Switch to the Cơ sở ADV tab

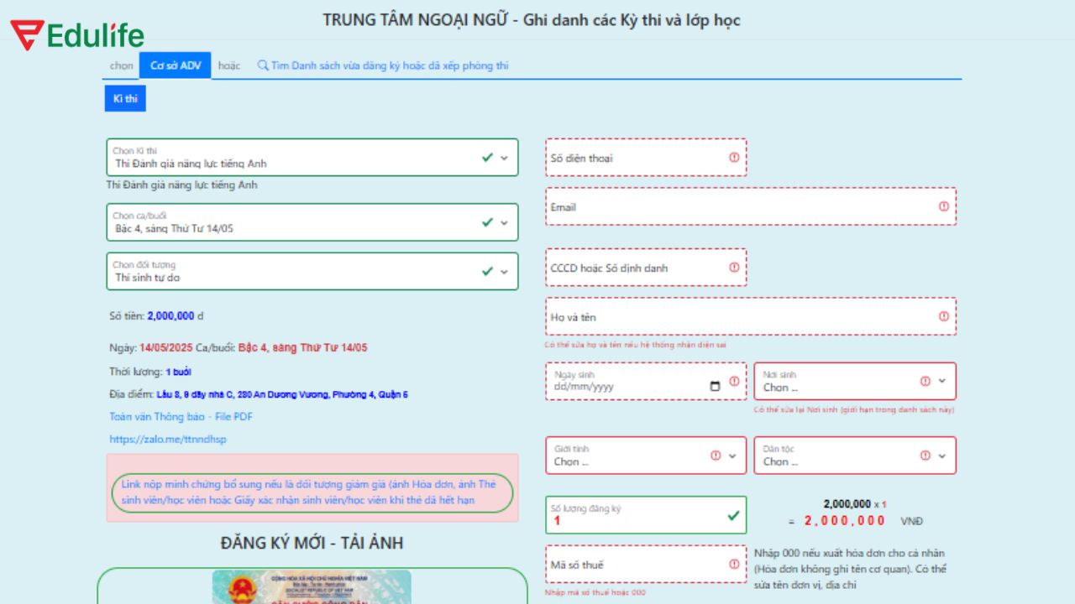click(176, 65)
